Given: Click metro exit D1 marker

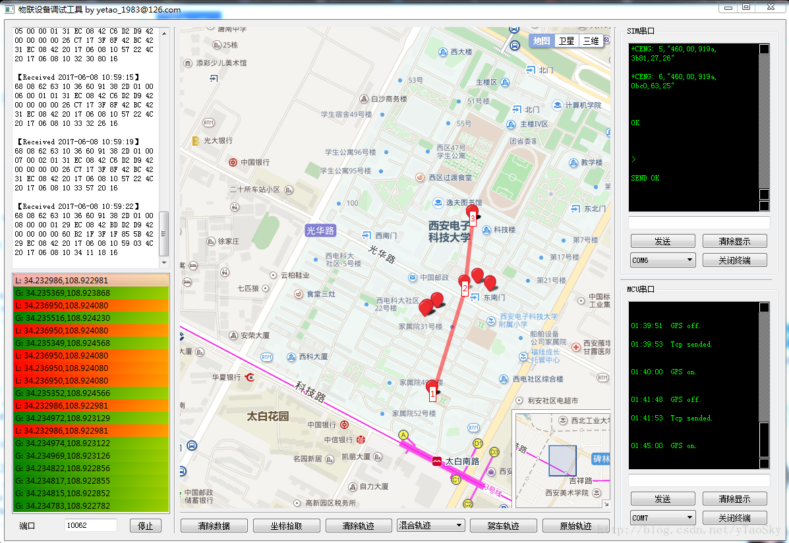Looking at the screenshot, I should (478, 443).
